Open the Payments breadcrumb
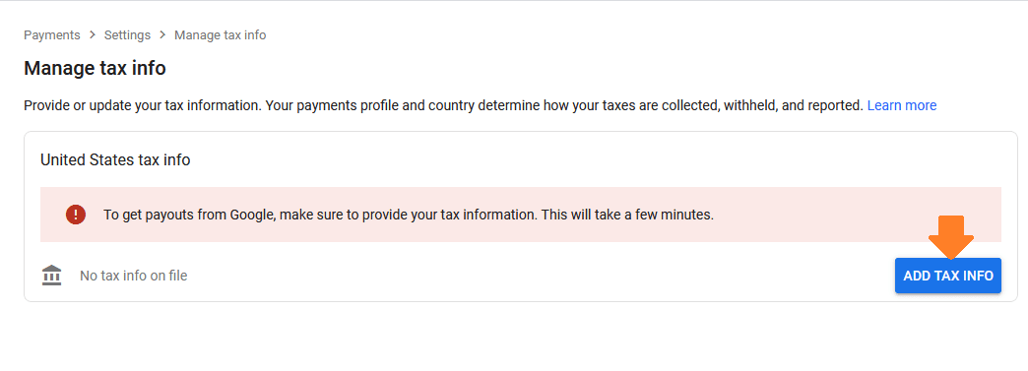Screen dimensions: 1028x371 tap(52, 35)
